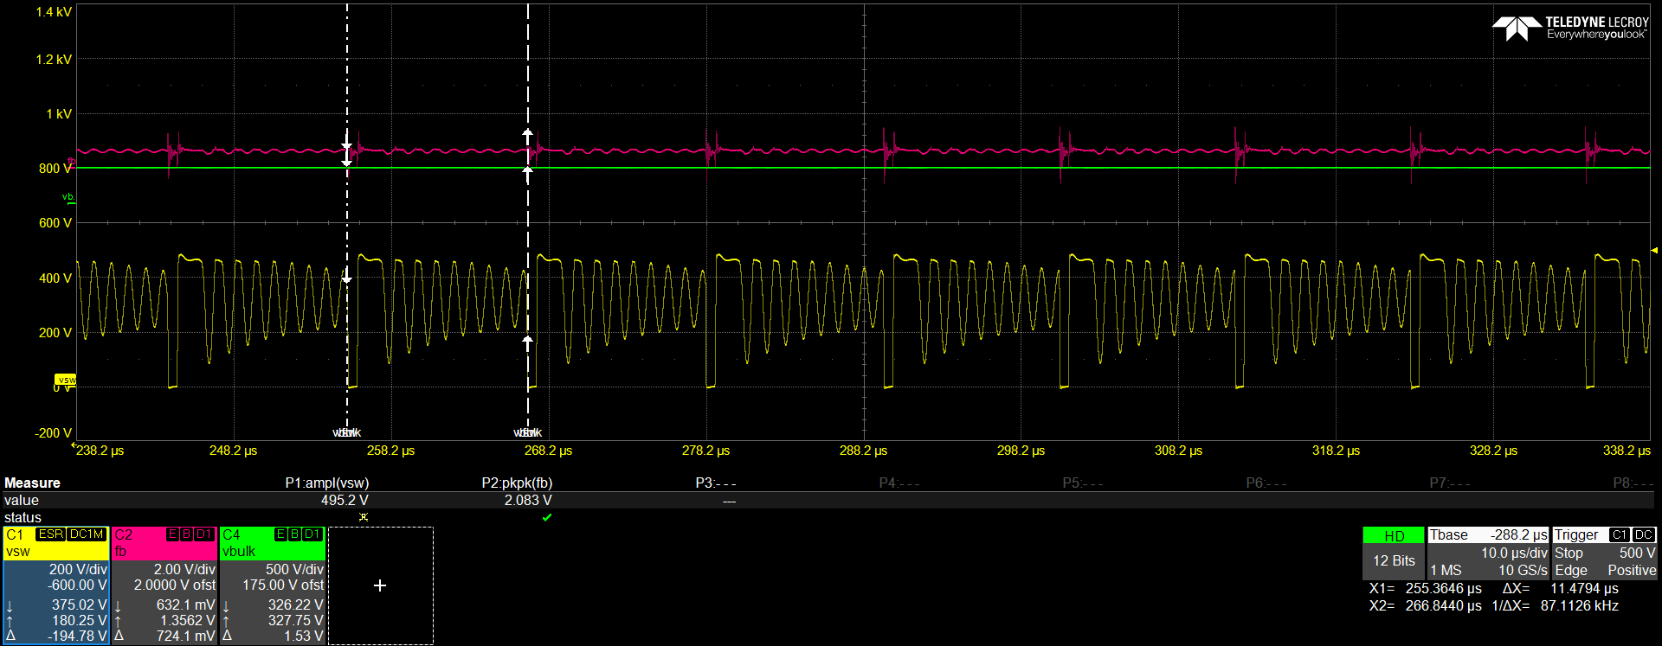Click the 500 V trigger level value

[1637, 553]
